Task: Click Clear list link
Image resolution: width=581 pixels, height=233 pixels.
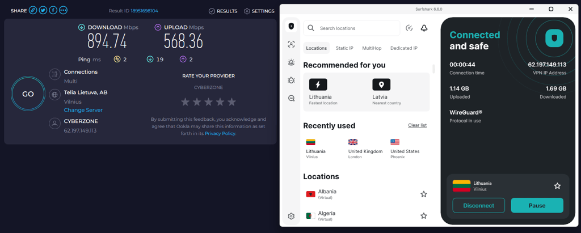Action: 417,125
